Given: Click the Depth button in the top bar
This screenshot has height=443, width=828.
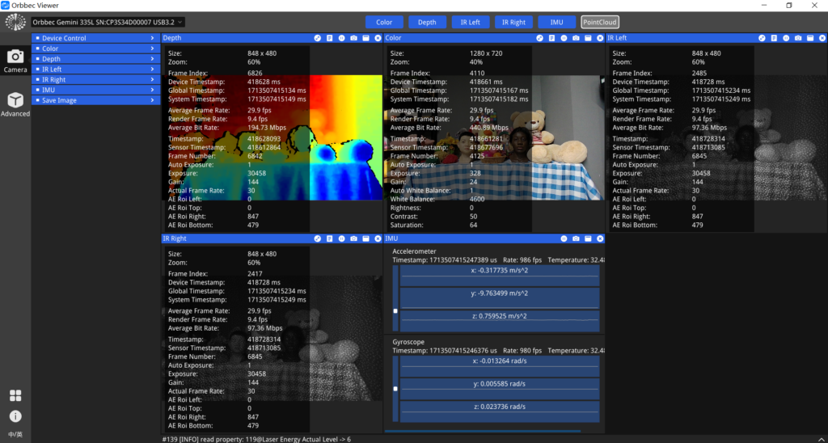Looking at the screenshot, I should 427,23.
